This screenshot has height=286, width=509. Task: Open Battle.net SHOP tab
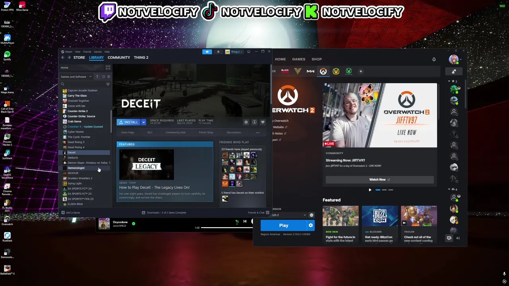(x=317, y=59)
